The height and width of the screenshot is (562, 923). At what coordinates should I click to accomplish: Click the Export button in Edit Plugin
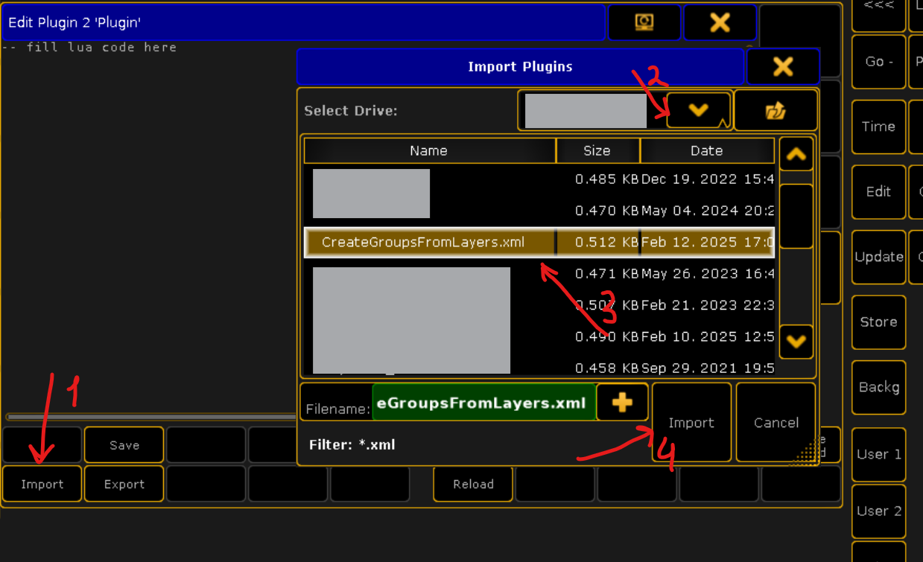point(124,484)
